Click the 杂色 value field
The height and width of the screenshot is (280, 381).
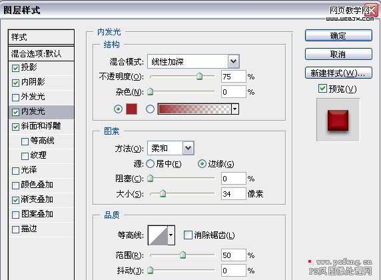234,92
